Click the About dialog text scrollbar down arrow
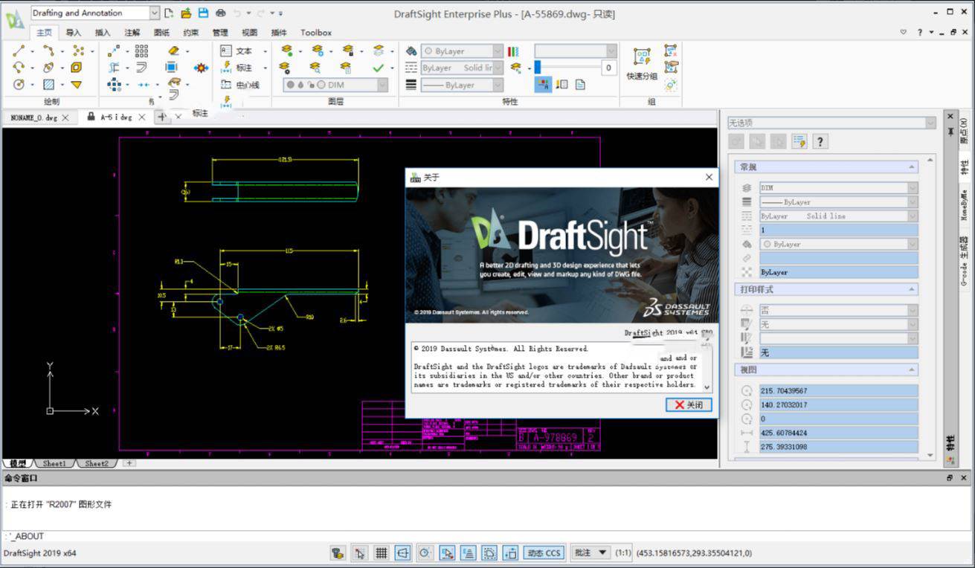This screenshot has height=568, width=975. (707, 387)
